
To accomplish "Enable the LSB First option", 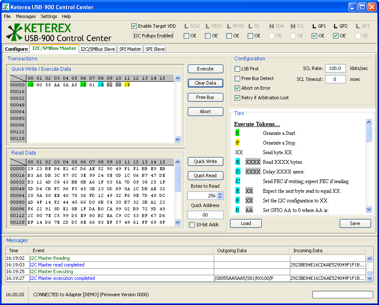I will coord(238,69).
